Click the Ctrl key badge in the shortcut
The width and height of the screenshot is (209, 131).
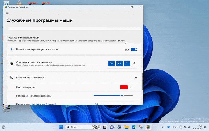pos(112,63)
